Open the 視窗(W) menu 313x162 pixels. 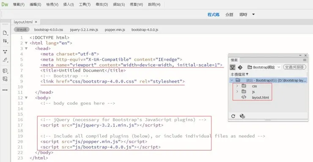[x=136, y=4]
